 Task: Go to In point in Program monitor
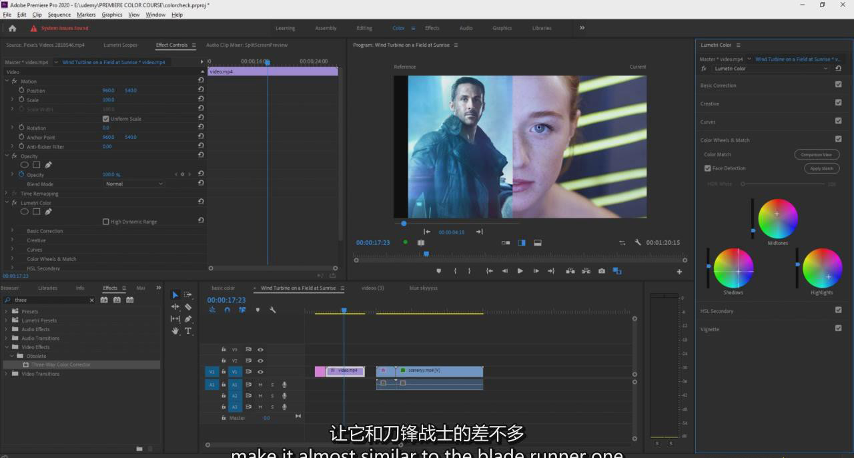click(x=489, y=271)
